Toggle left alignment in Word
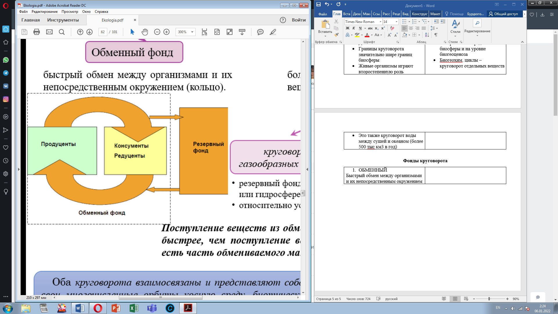 pyautogui.click(x=405, y=28)
